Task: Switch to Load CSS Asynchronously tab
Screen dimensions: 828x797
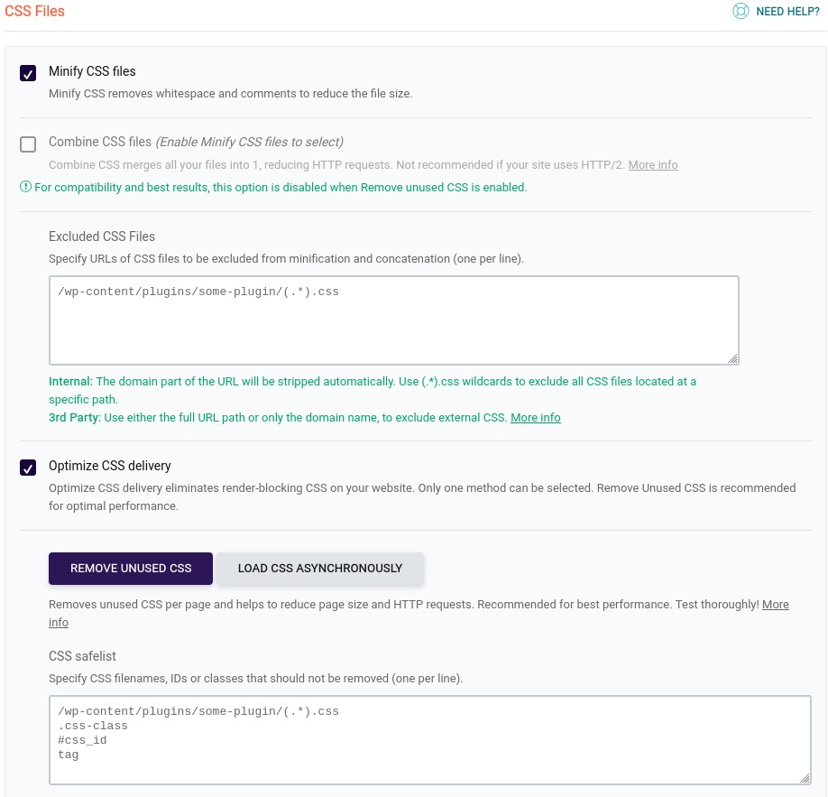Action: pos(320,568)
